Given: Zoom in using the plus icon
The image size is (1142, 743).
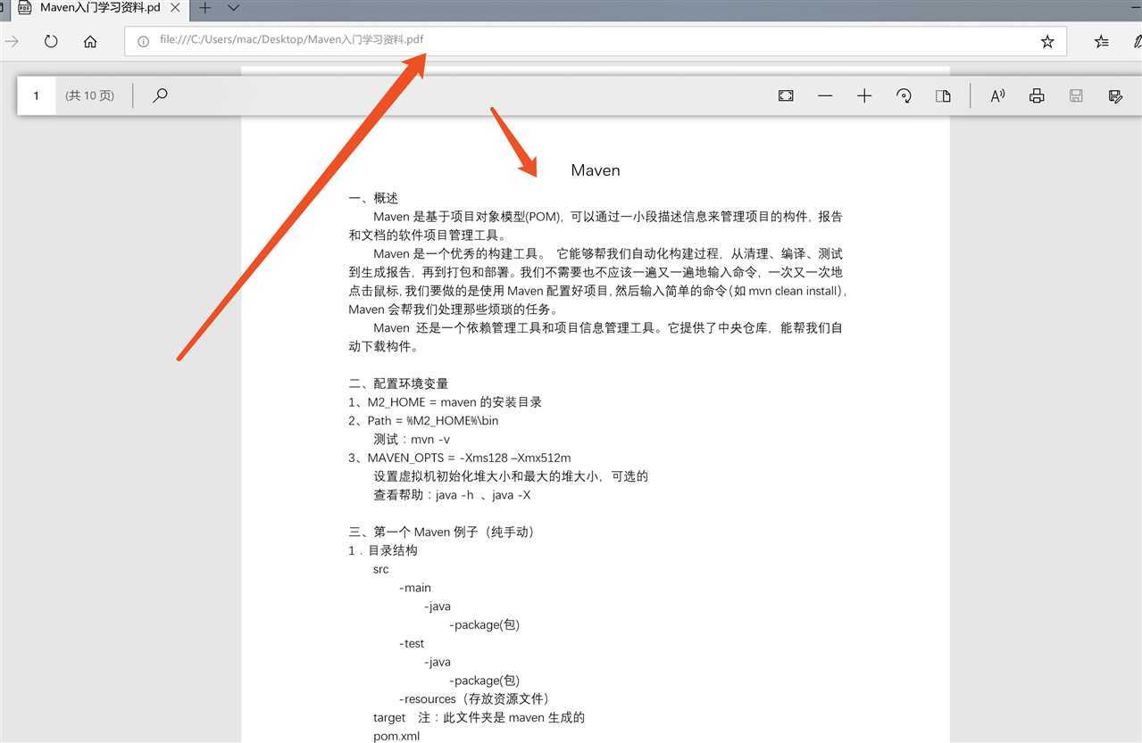Looking at the screenshot, I should (x=864, y=95).
